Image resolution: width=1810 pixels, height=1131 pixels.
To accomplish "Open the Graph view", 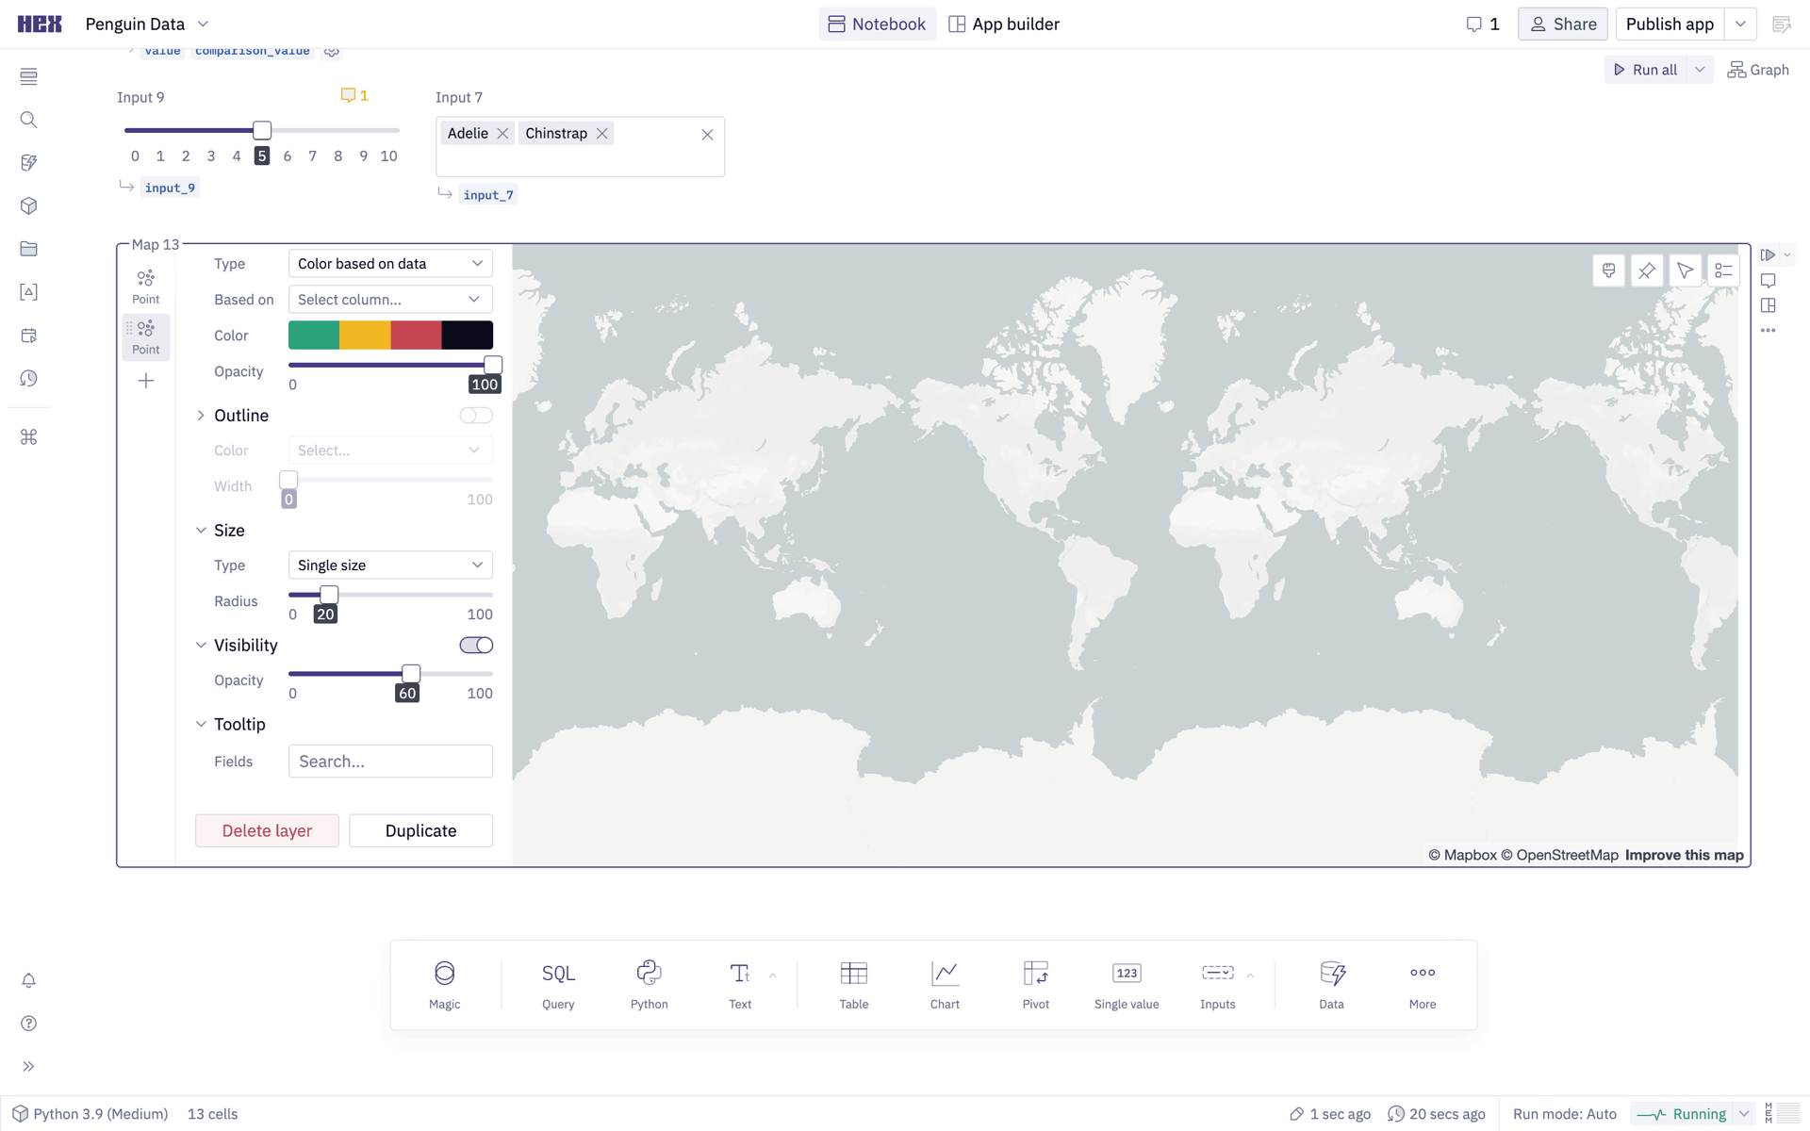I will [1757, 70].
